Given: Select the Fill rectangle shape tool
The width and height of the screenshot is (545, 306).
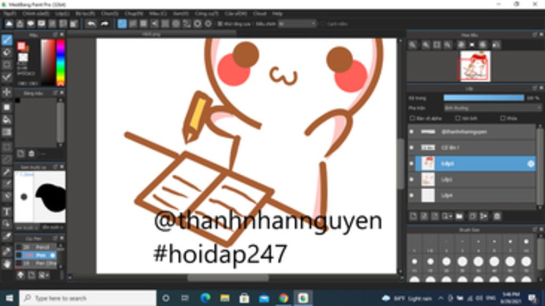Looking at the screenshot, I should point(6,107).
